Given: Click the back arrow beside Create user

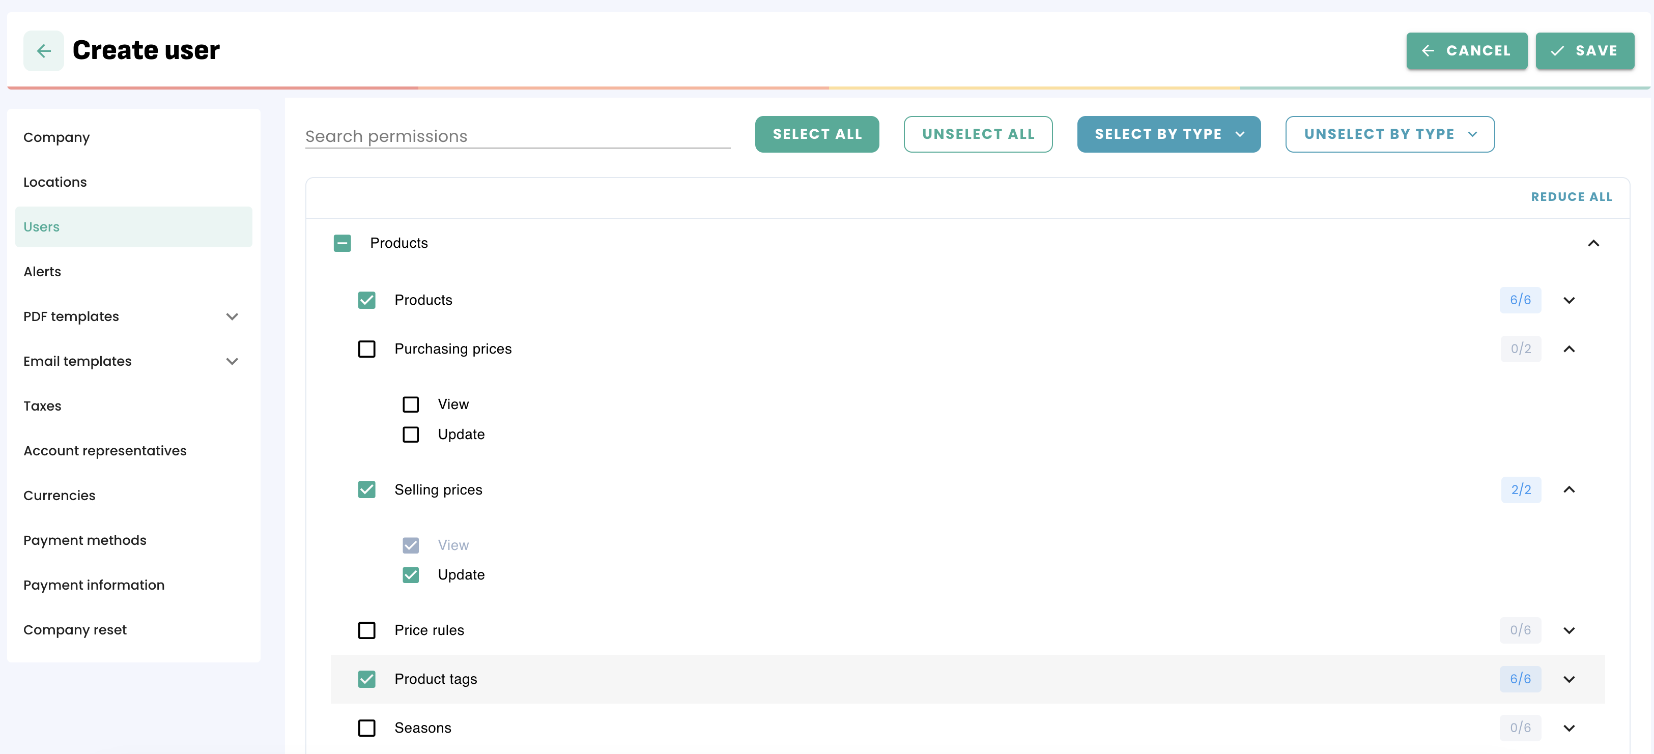Looking at the screenshot, I should pos(43,51).
